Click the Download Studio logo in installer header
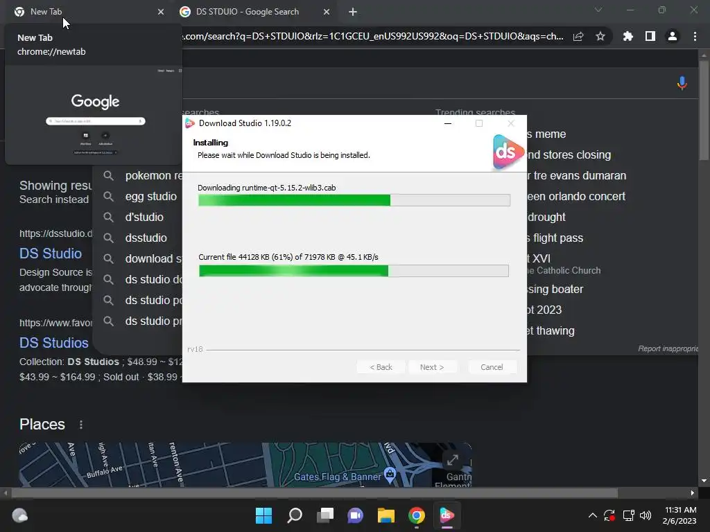The image size is (710, 532). click(508, 152)
